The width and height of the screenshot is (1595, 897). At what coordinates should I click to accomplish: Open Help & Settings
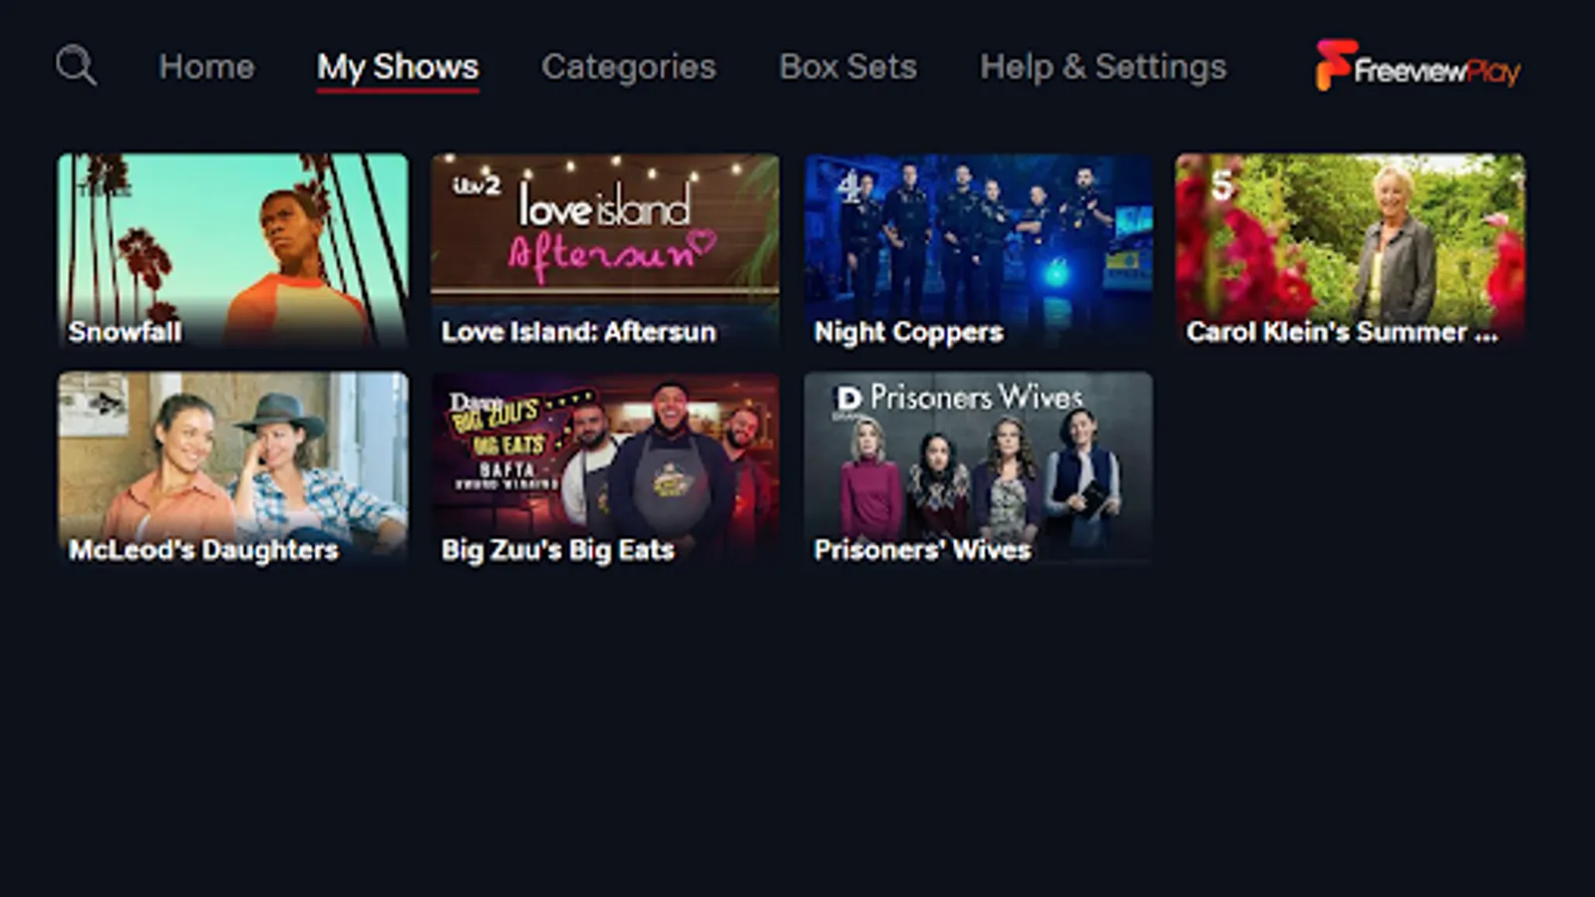(x=1103, y=67)
